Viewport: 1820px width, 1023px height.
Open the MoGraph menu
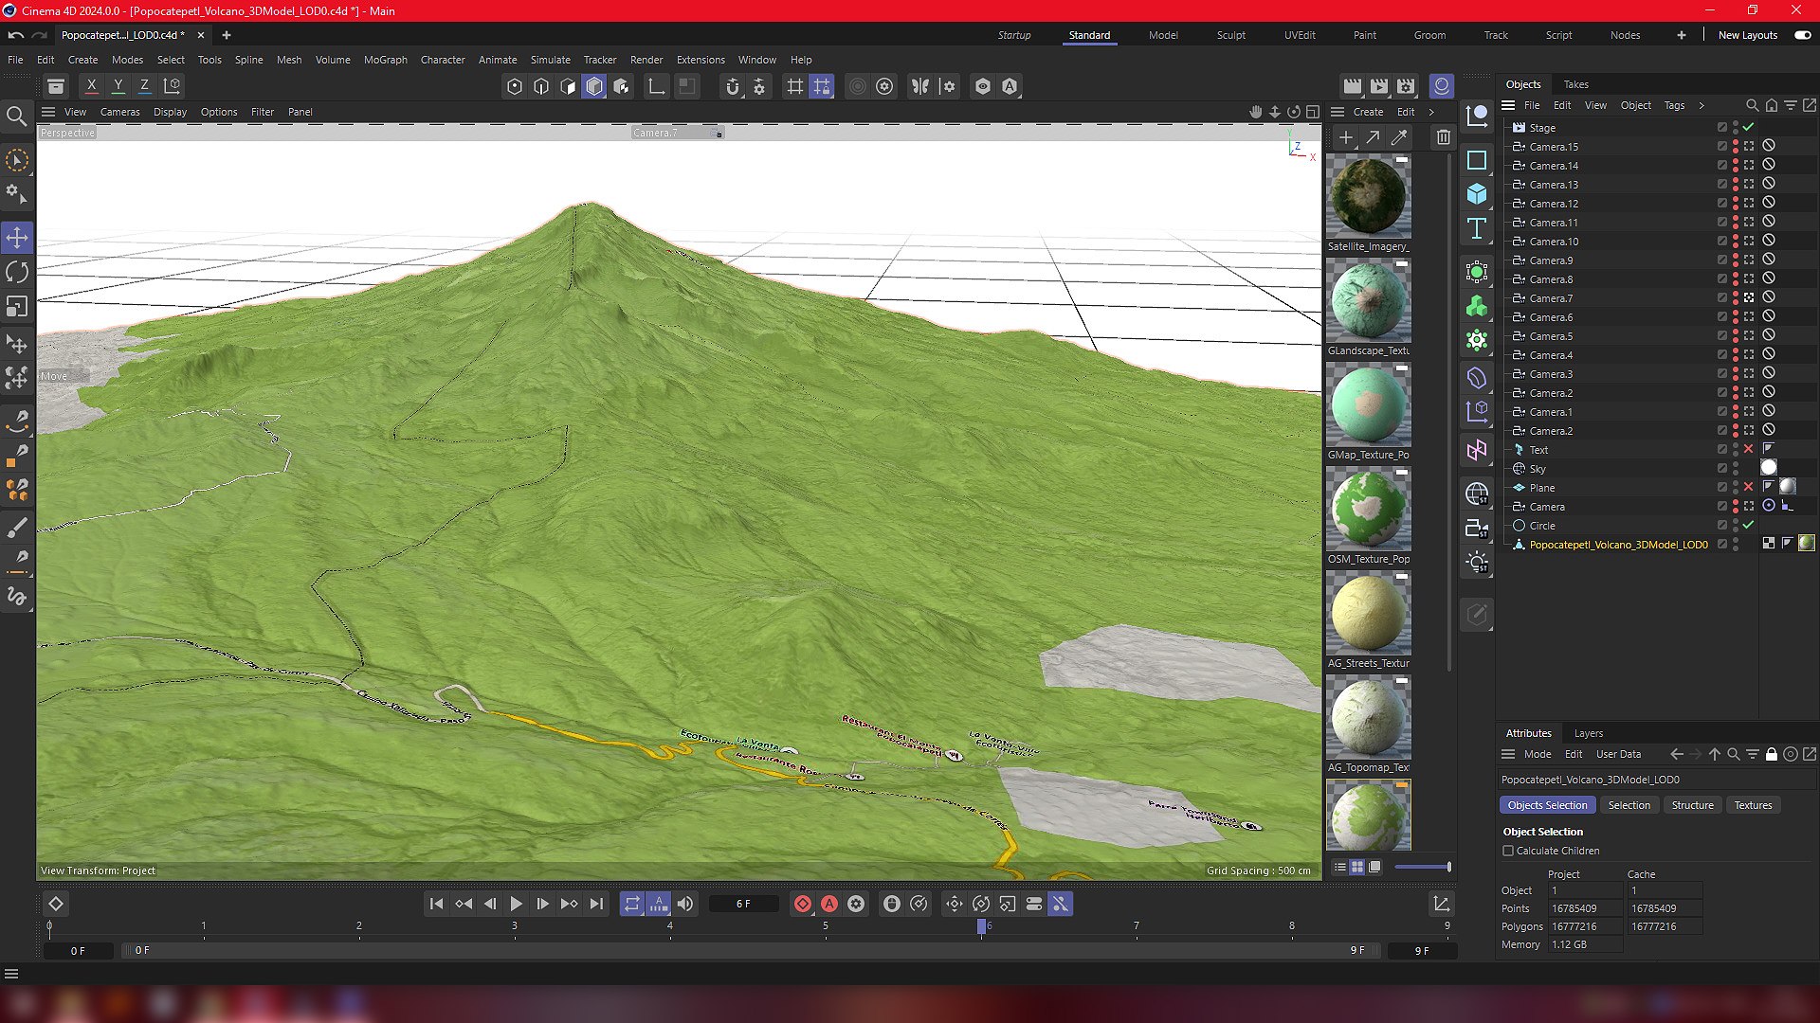point(386,60)
